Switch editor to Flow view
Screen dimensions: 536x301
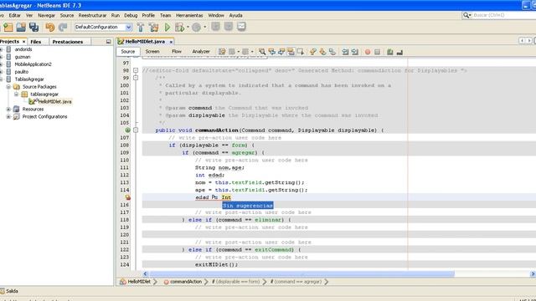click(177, 52)
